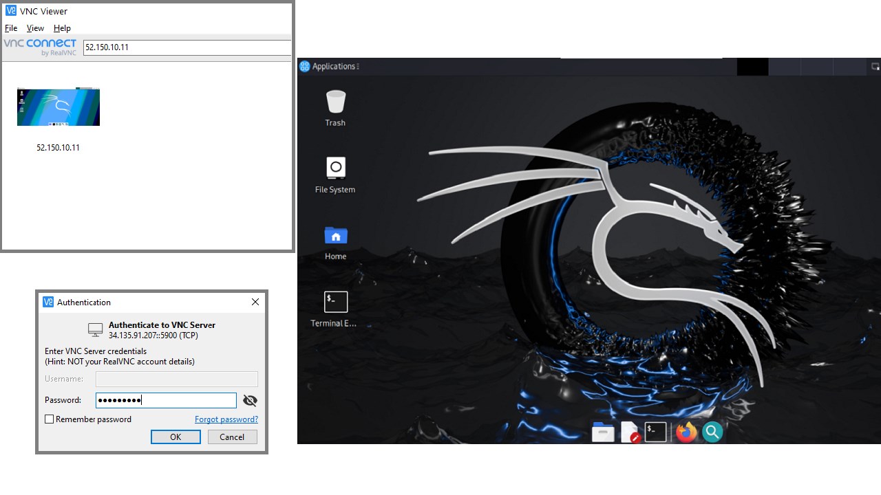This screenshot has width=881, height=495.
Task: Click the Authentication dialog title icon
Action: tap(48, 302)
